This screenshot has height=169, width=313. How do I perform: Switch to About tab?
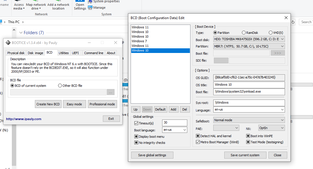point(111,53)
